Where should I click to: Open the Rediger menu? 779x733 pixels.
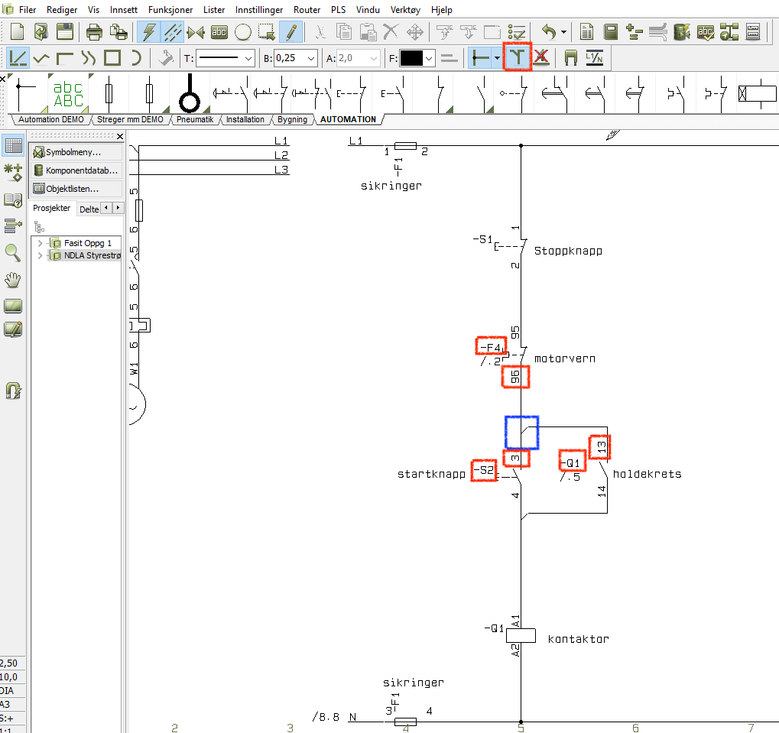tap(62, 10)
